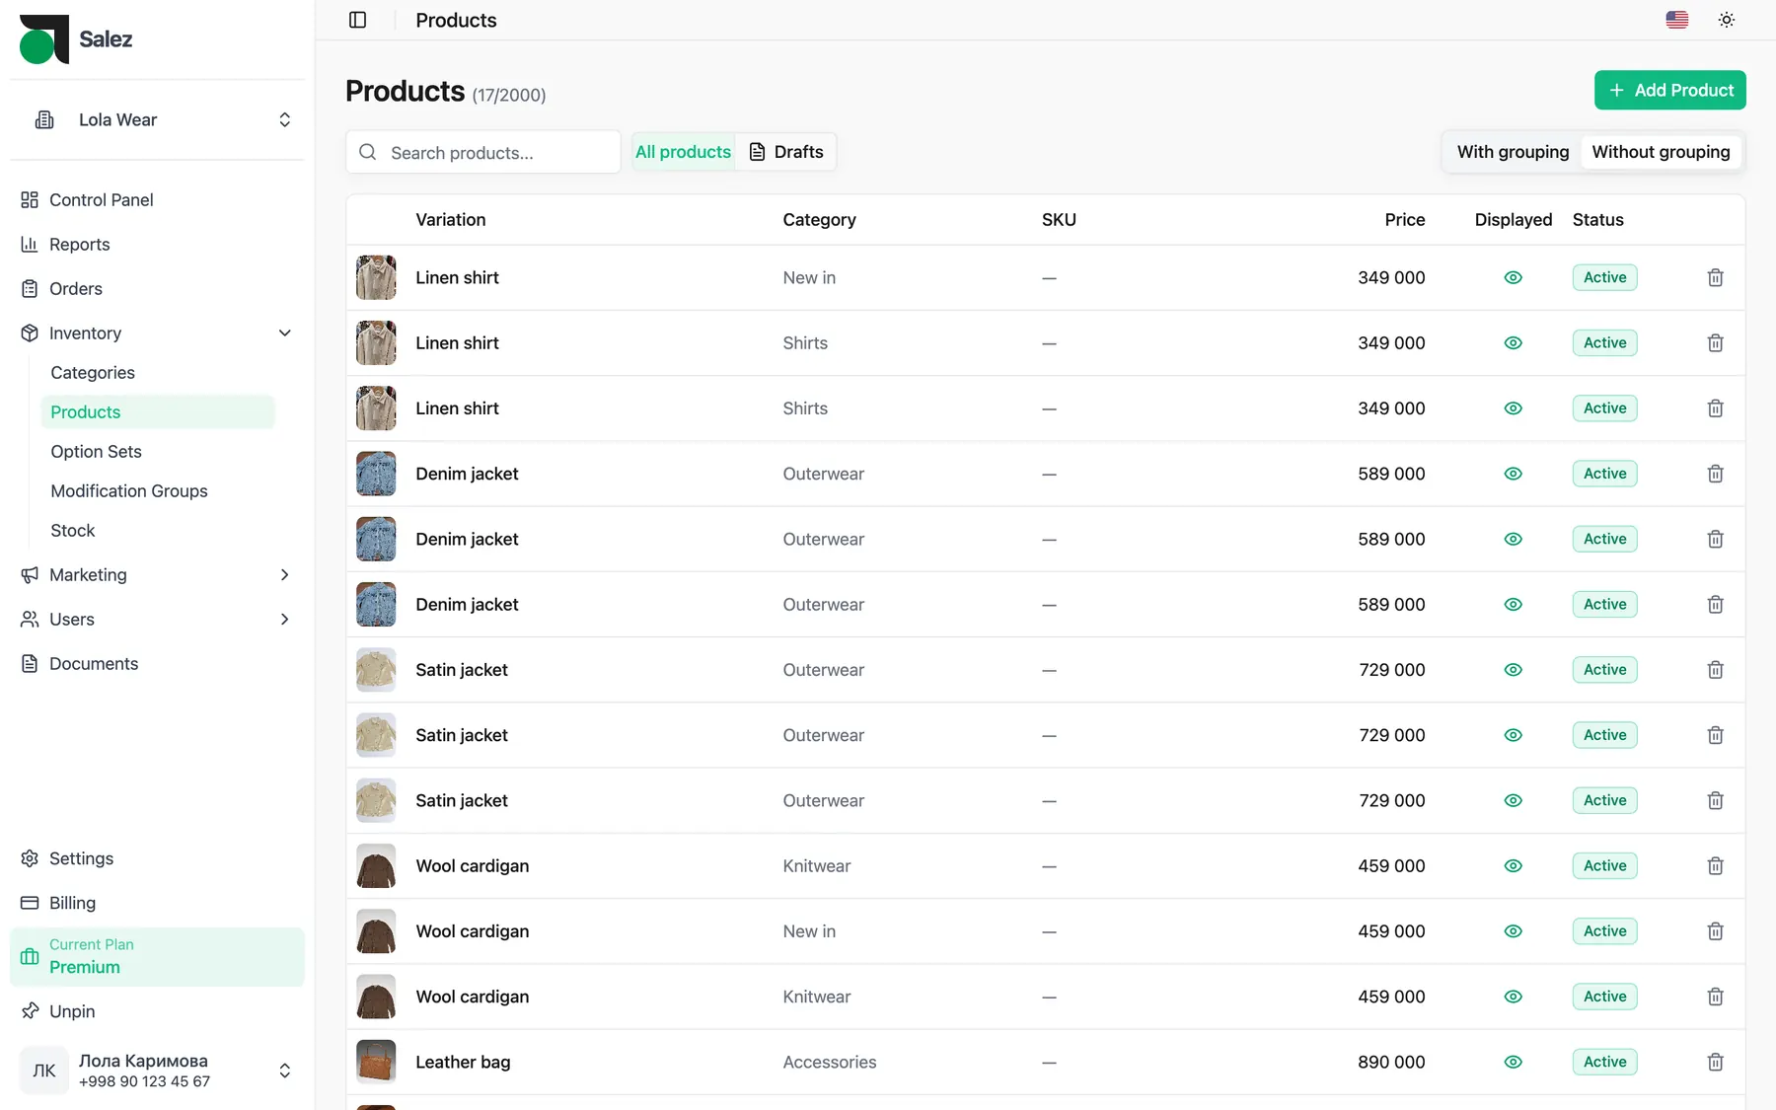
Task: Toggle visibility of Linen shirt New in
Action: coord(1513,278)
